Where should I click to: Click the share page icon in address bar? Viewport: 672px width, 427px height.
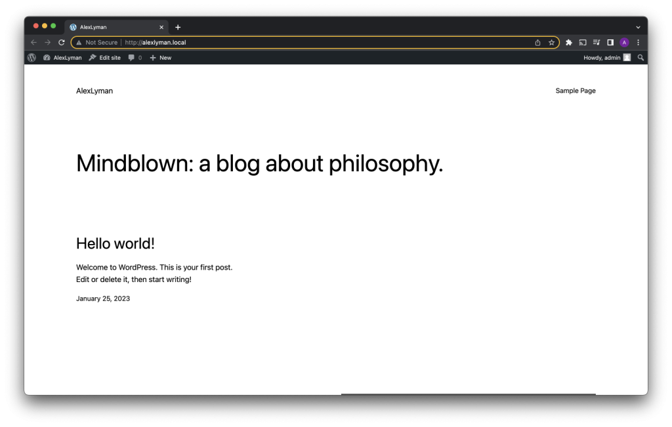(538, 43)
